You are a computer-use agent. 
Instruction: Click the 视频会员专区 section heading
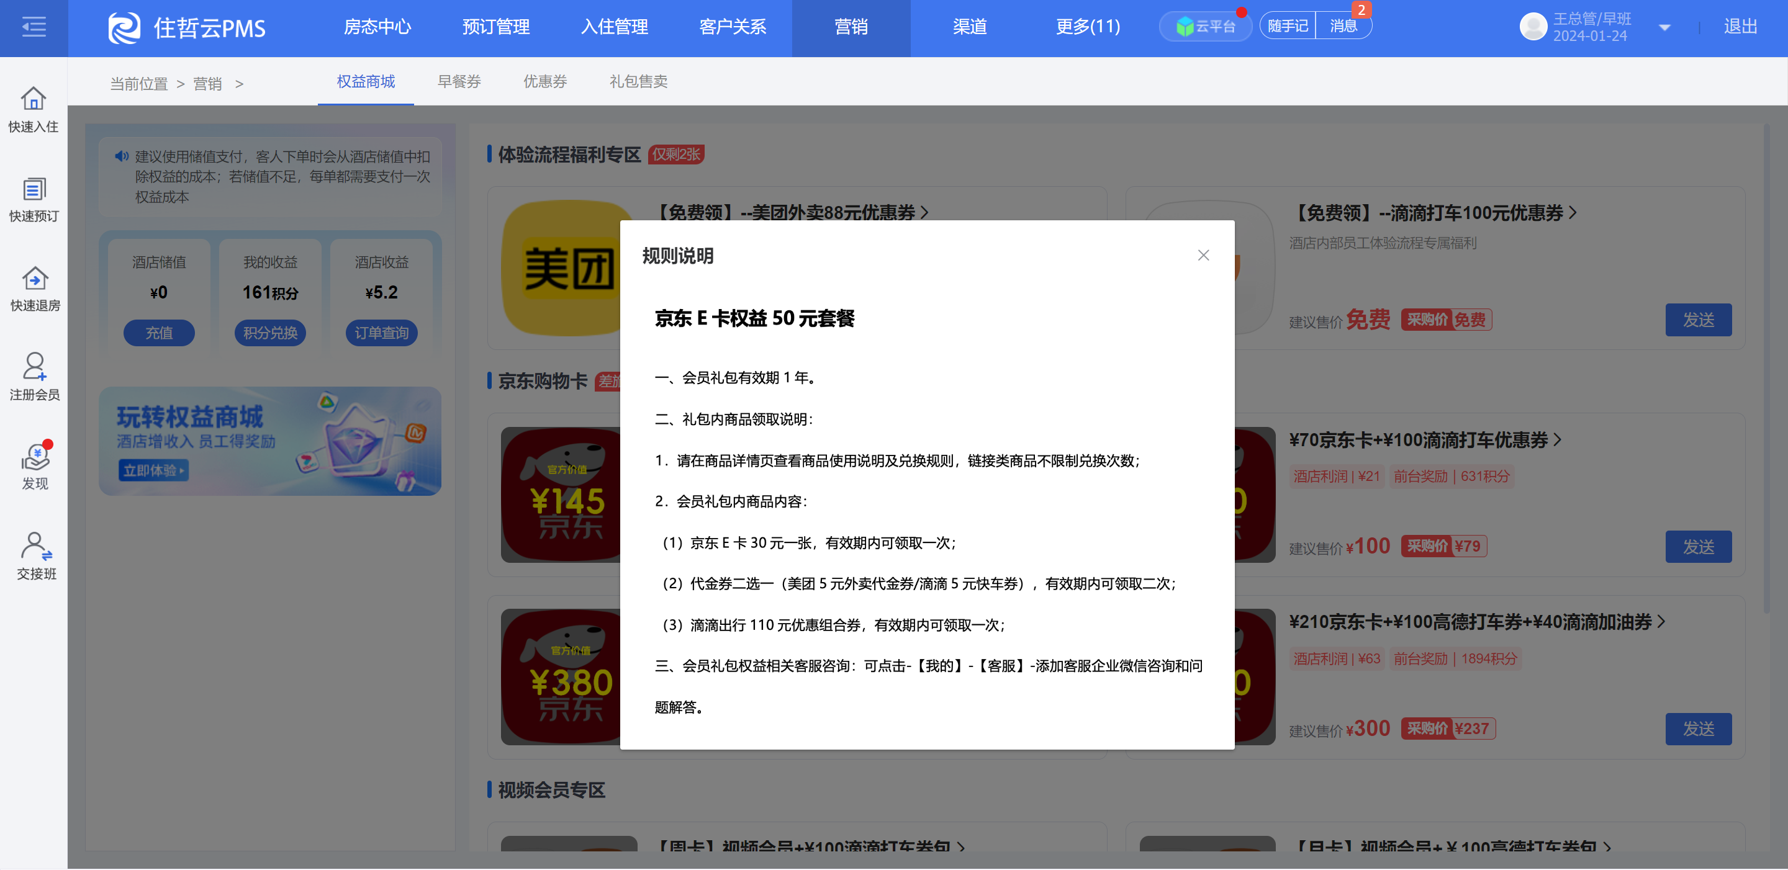[552, 790]
